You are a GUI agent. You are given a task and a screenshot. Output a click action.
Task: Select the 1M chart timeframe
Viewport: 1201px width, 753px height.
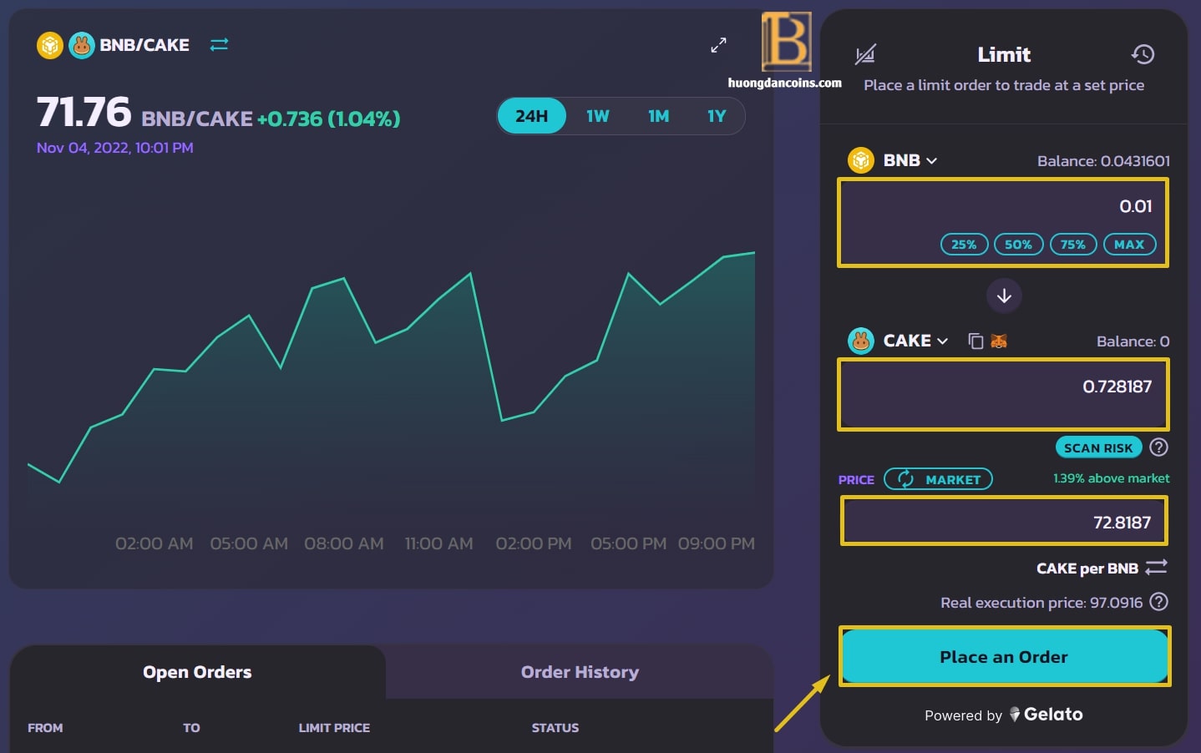pyautogui.click(x=659, y=116)
